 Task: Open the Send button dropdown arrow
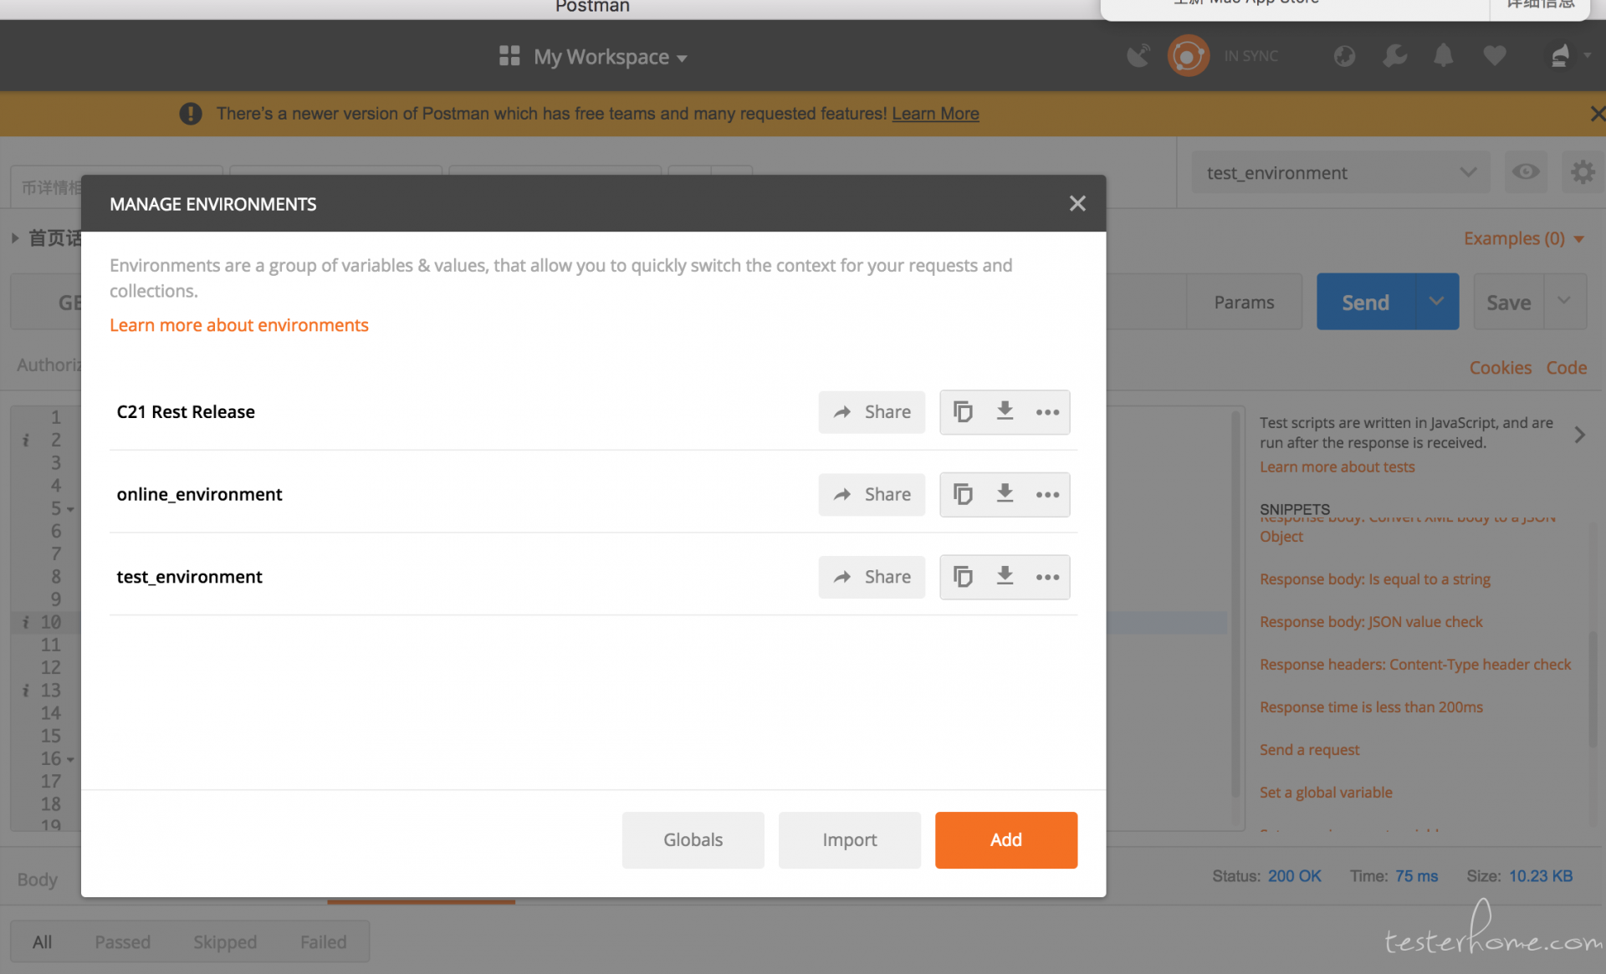coord(1436,302)
